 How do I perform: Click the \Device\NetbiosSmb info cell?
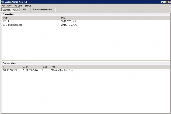tap(63, 71)
